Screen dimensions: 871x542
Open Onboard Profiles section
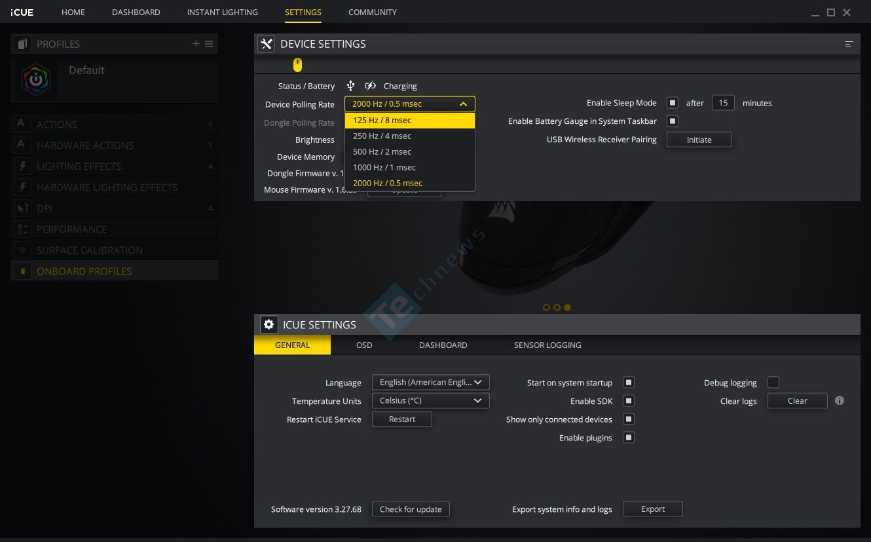[x=115, y=271]
